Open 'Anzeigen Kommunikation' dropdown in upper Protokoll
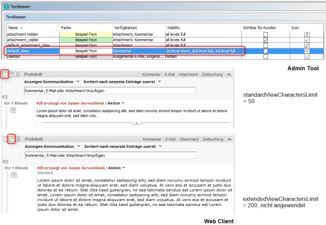Image resolution: width=326 pixels, height=225 pixels. pyautogui.click(x=78, y=81)
